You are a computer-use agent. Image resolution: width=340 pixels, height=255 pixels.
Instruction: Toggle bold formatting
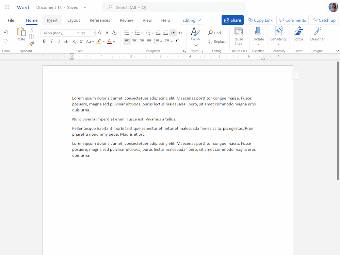(x=44, y=41)
